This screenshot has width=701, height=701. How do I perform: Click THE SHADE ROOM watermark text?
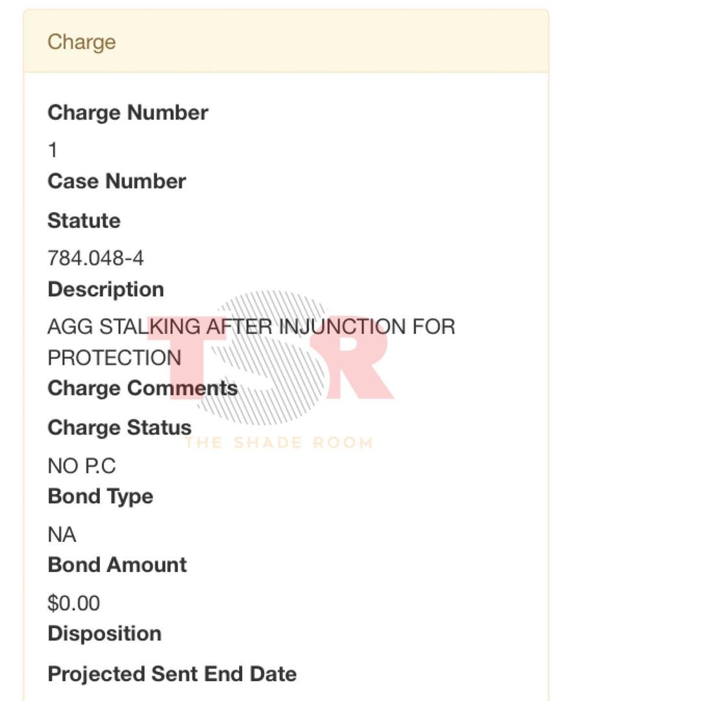tap(278, 443)
